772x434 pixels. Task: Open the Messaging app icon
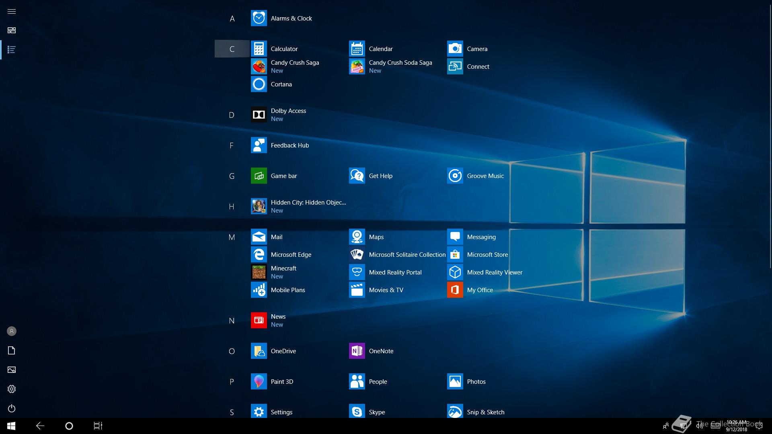[x=455, y=237]
